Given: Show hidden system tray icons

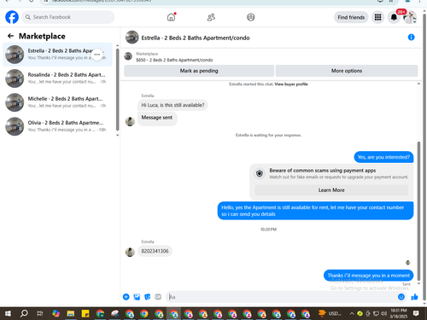Looking at the screenshot, I should pos(352,313).
